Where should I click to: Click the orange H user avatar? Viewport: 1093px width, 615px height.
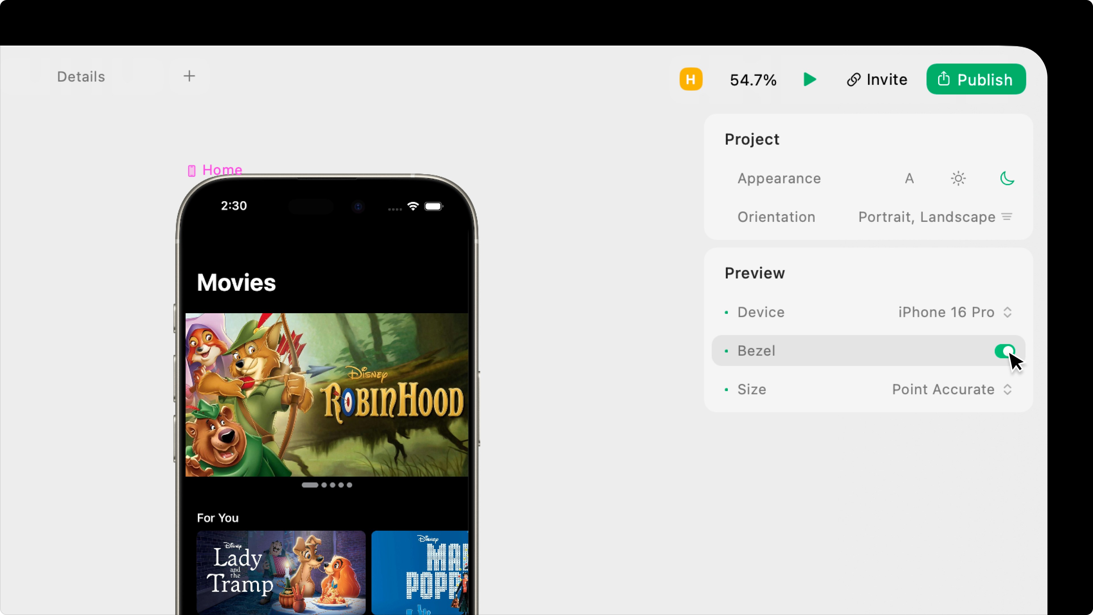point(691,79)
